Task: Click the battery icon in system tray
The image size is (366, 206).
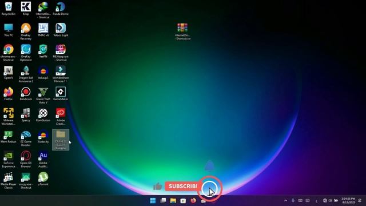Action: [336, 200]
